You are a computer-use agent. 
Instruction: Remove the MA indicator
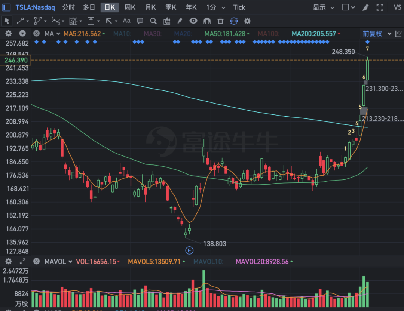37,34
